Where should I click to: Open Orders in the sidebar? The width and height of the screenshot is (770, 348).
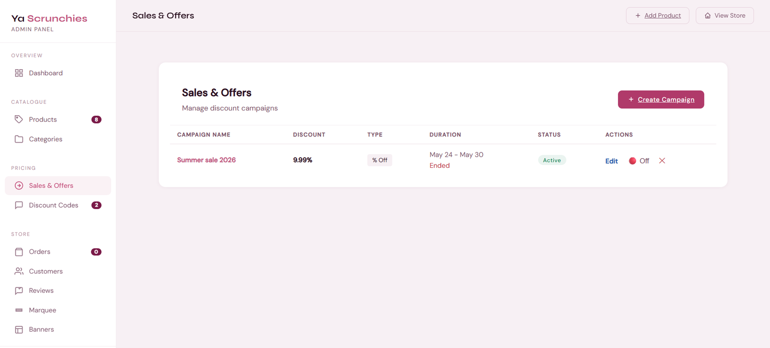pyautogui.click(x=58, y=252)
